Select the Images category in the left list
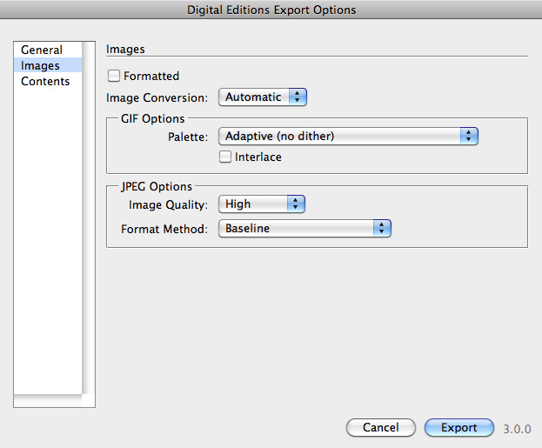This screenshot has height=448, width=542. point(40,66)
